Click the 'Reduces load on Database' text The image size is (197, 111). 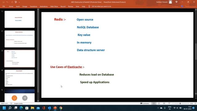97,75
